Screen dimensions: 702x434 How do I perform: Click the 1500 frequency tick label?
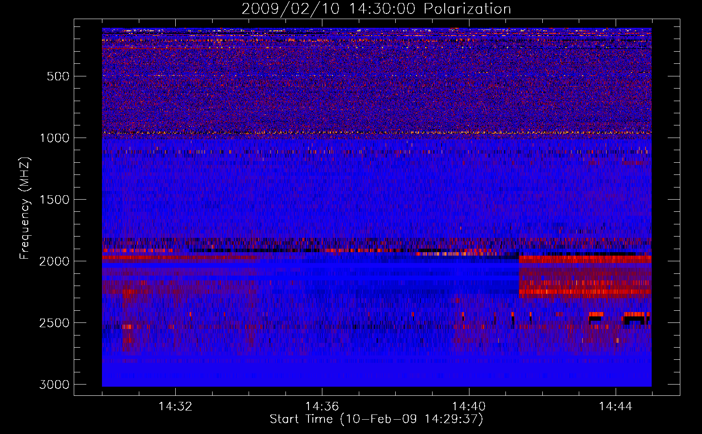(54, 200)
